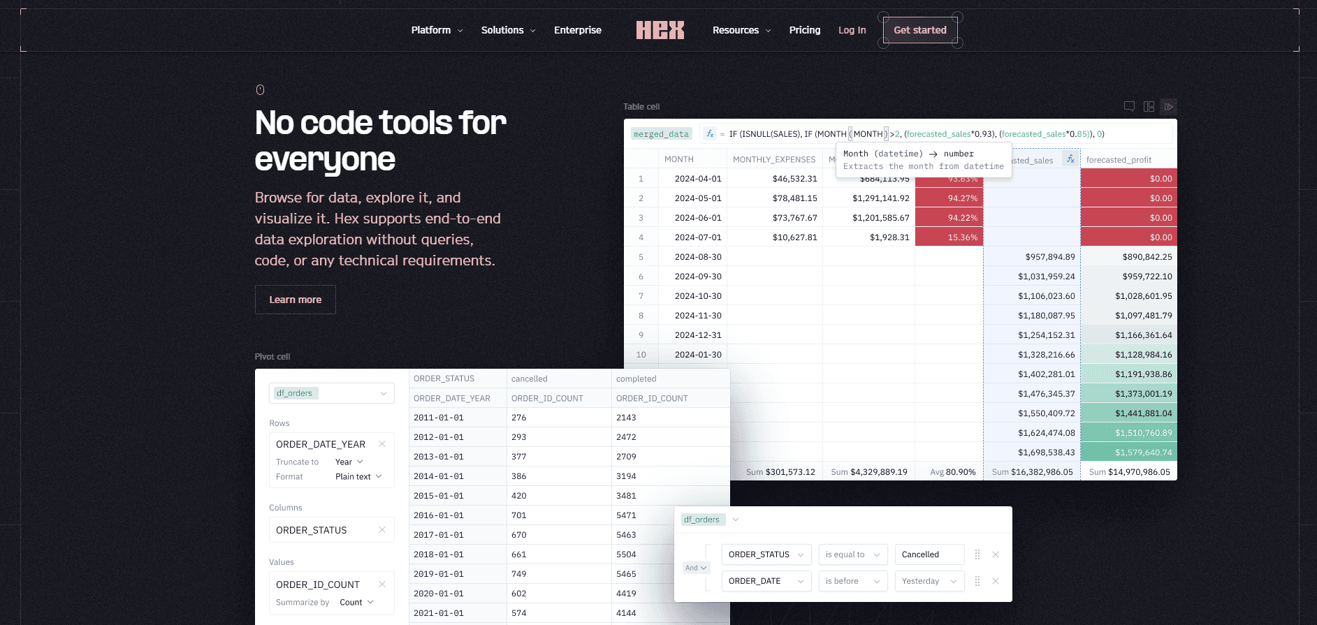Remove the ORDER_ID_COUNT value field
The image size is (1317, 625).
click(382, 584)
